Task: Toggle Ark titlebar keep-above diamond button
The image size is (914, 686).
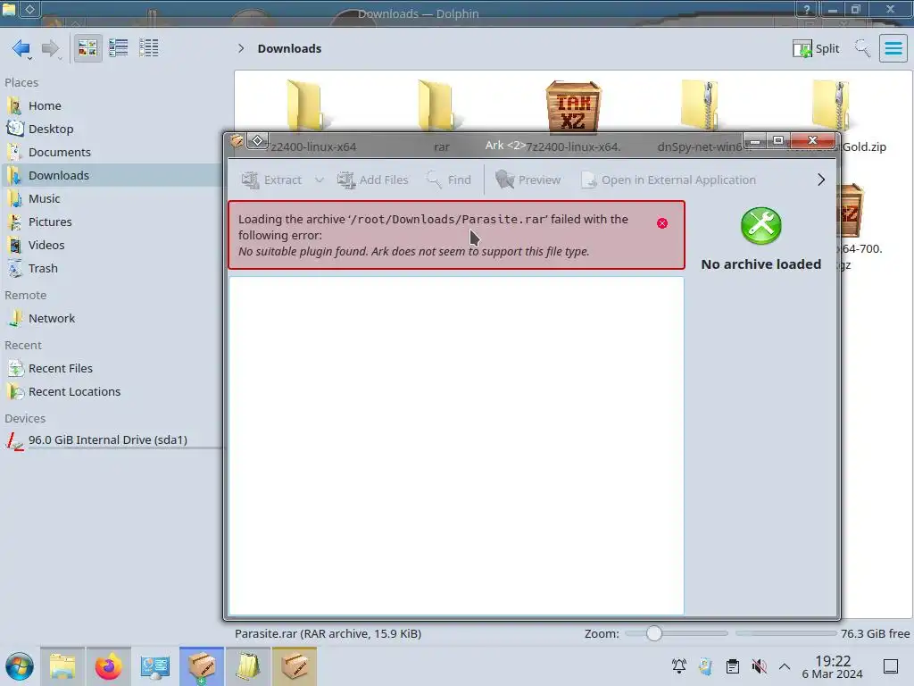Action: (257, 140)
